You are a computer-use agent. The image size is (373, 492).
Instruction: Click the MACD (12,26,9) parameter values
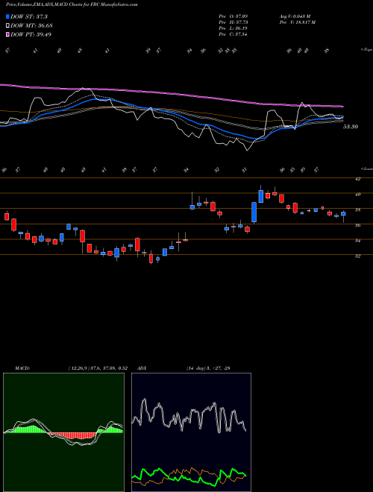(97, 368)
